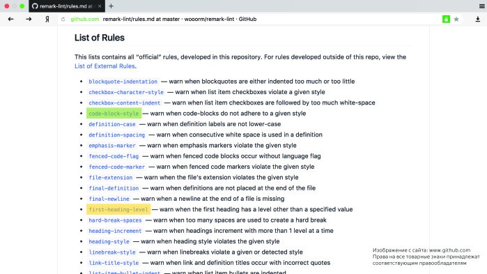The width and height of the screenshot is (487, 274).
Task: Open the blockquote-indentation rule link
Action: [123, 82]
